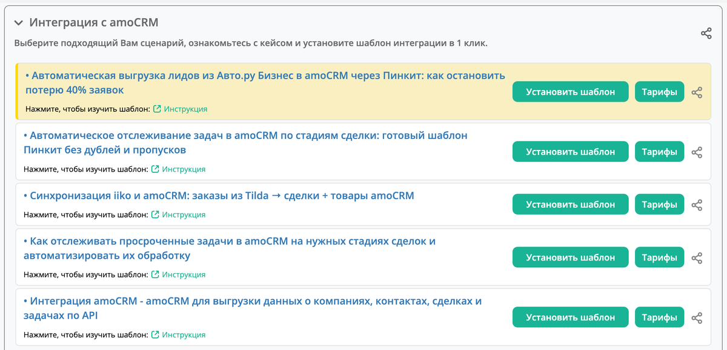Install template for просроченные задачи в amoCRM
Viewport: 727px width, 350px height.
[571, 258]
